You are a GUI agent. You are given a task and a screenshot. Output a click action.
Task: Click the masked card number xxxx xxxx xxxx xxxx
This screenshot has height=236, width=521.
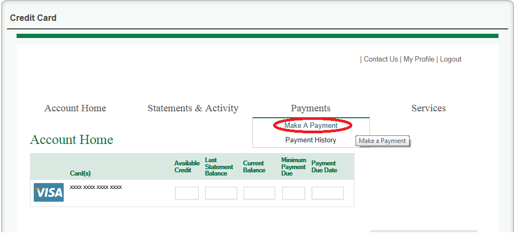[96, 187]
